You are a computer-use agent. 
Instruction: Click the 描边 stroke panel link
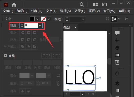tap(59, 19)
